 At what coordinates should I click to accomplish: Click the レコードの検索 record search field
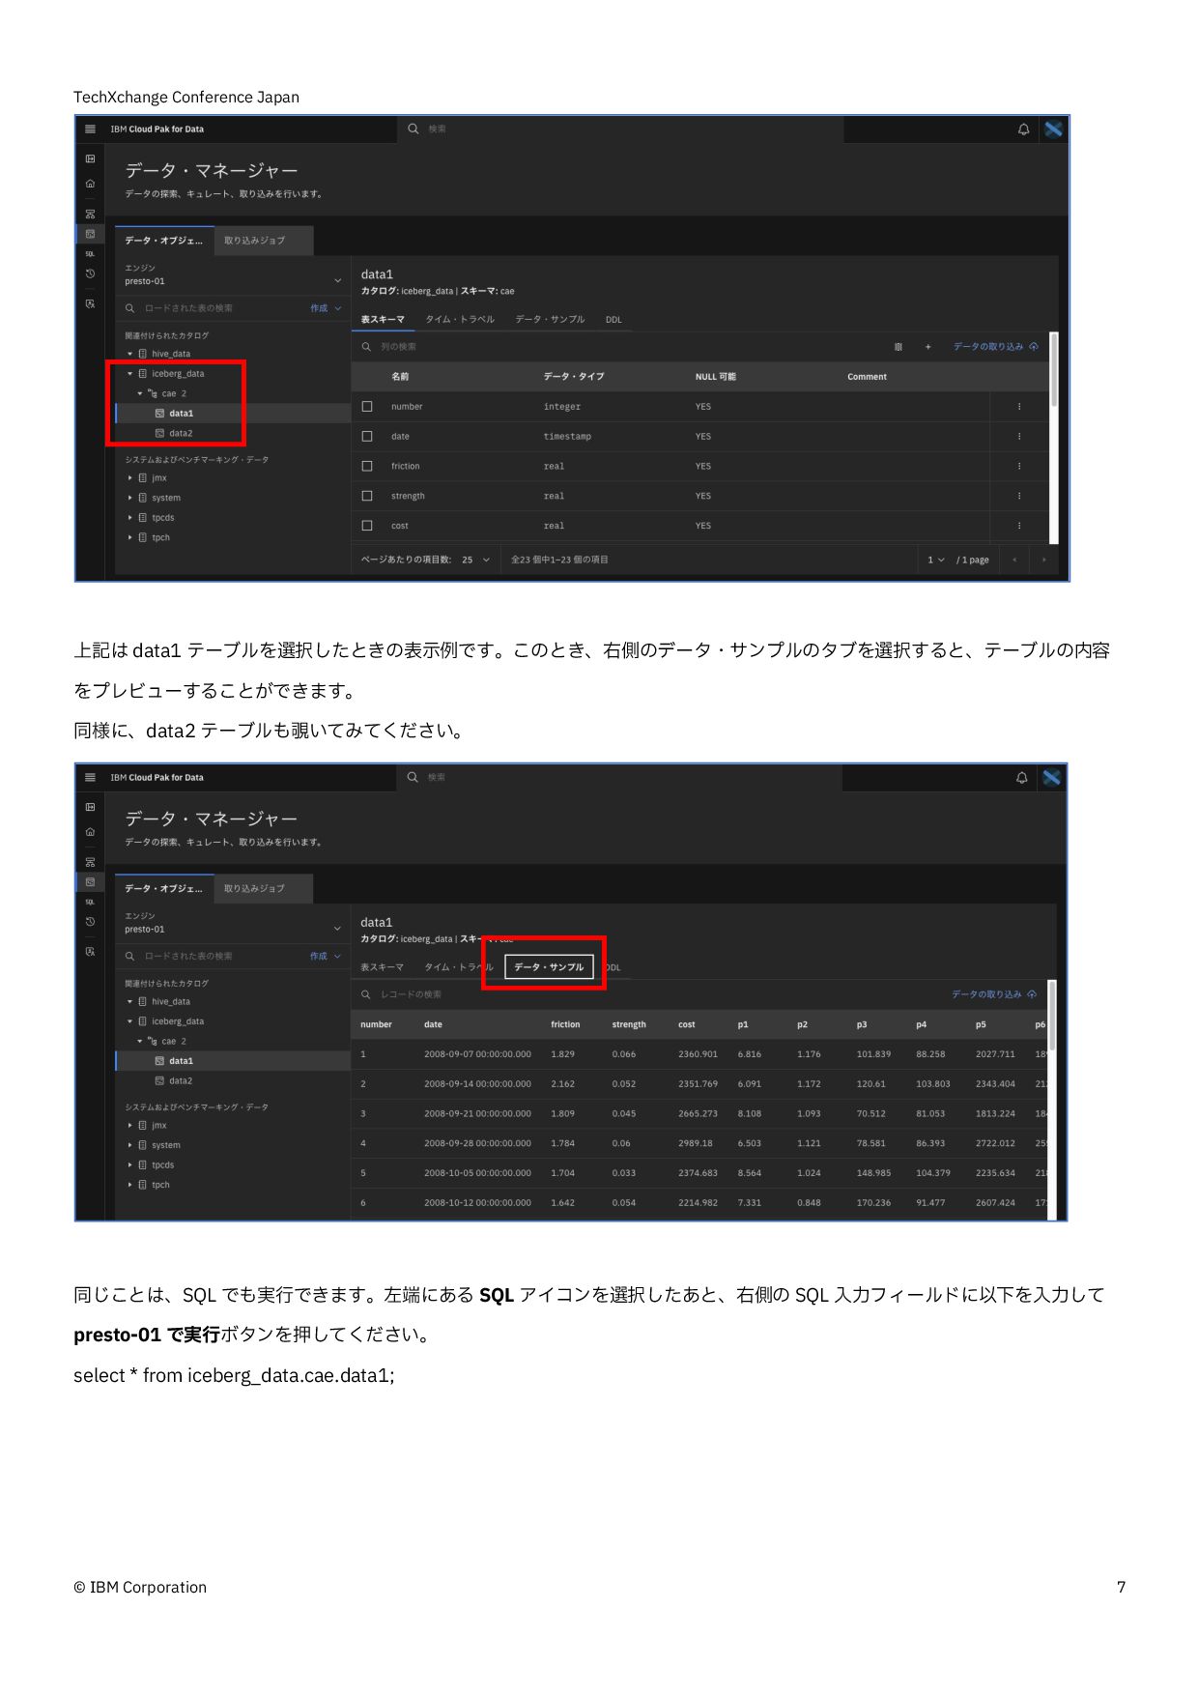(x=647, y=994)
